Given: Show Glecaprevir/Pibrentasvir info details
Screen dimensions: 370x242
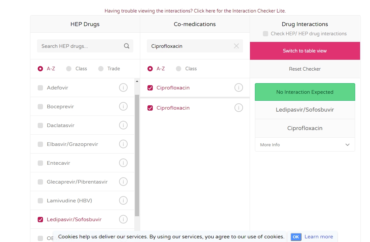Looking at the screenshot, I should point(123,182).
